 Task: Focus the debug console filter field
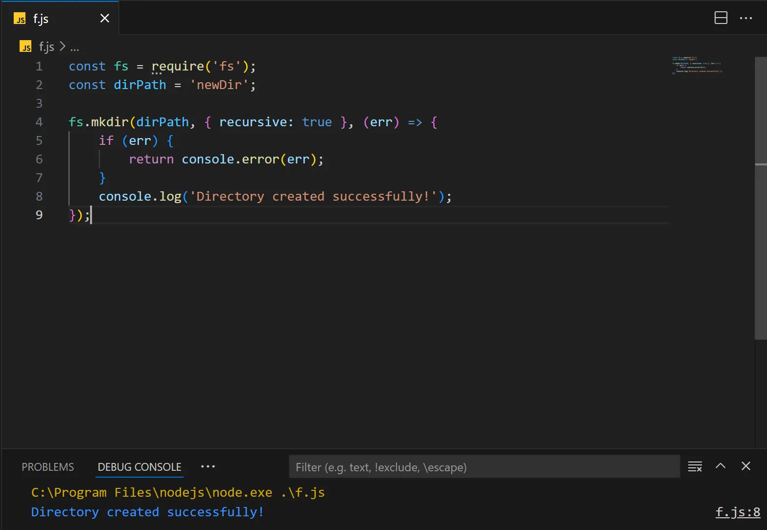pos(484,467)
